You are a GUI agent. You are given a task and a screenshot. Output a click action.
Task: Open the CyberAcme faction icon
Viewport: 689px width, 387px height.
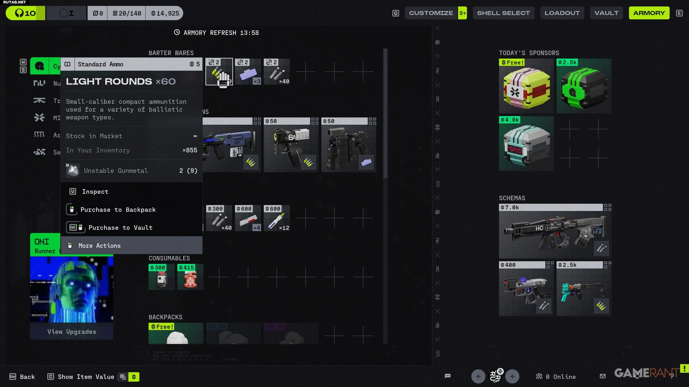[40, 66]
